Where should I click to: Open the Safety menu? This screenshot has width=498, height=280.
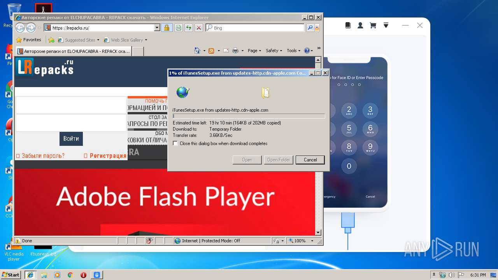pyautogui.click(x=274, y=51)
